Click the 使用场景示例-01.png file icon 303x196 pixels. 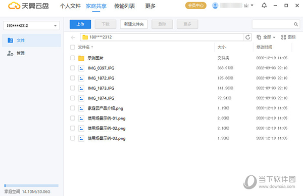click(x=81, y=119)
